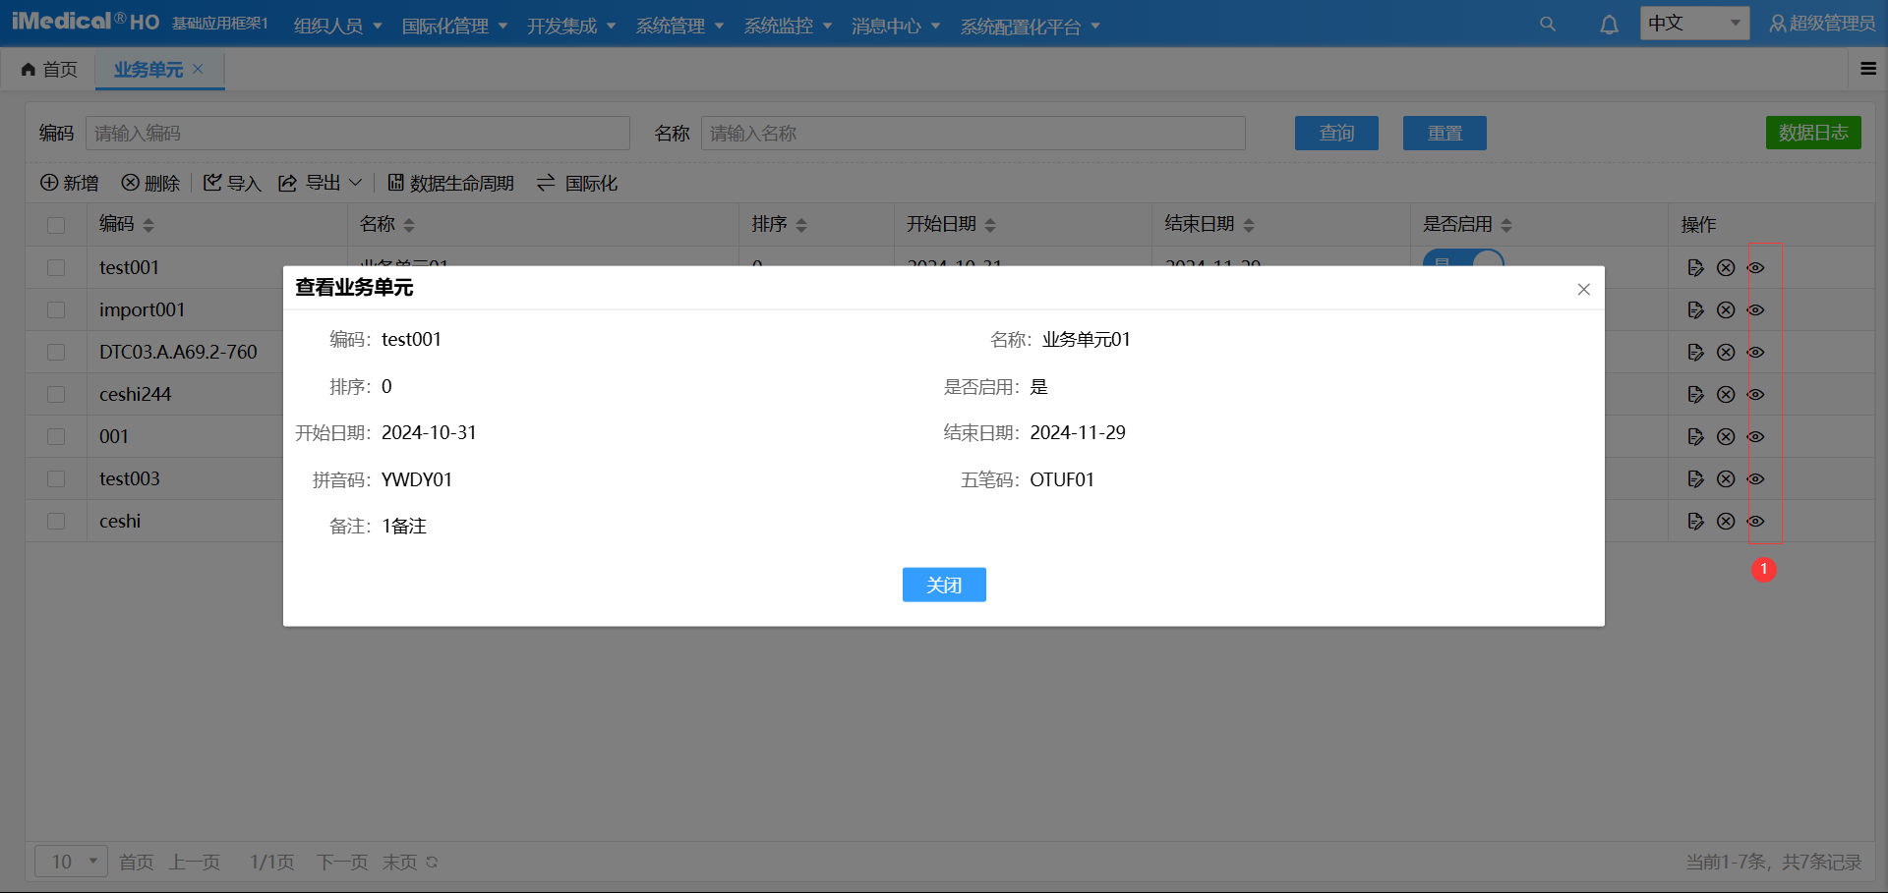This screenshot has width=1888, height=893.
Task: Click delete icon for test001 row
Action: [1726, 267]
